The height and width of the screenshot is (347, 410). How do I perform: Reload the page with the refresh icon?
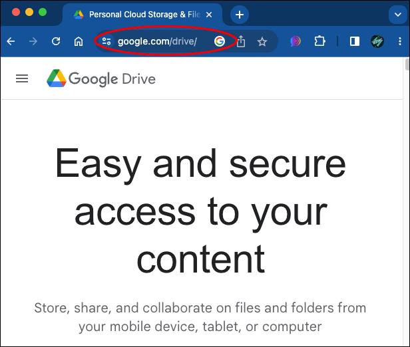(56, 41)
